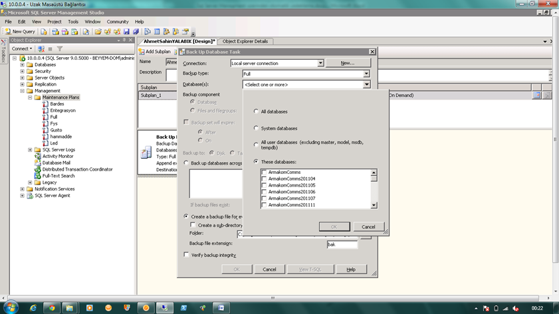559x314 pixels.
Task: Open the Tools menu
Action: [73, 22]
